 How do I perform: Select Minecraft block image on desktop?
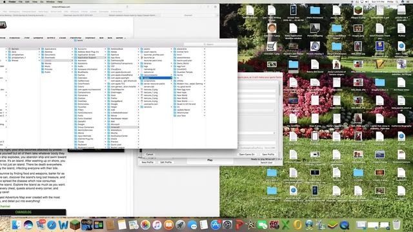click(x=358, y=10)
